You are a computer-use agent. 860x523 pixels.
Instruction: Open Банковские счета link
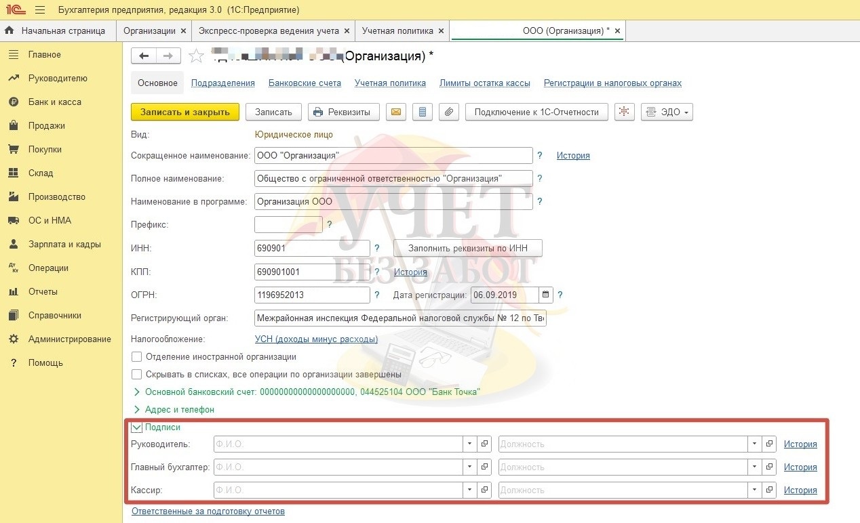click(305, 83)
